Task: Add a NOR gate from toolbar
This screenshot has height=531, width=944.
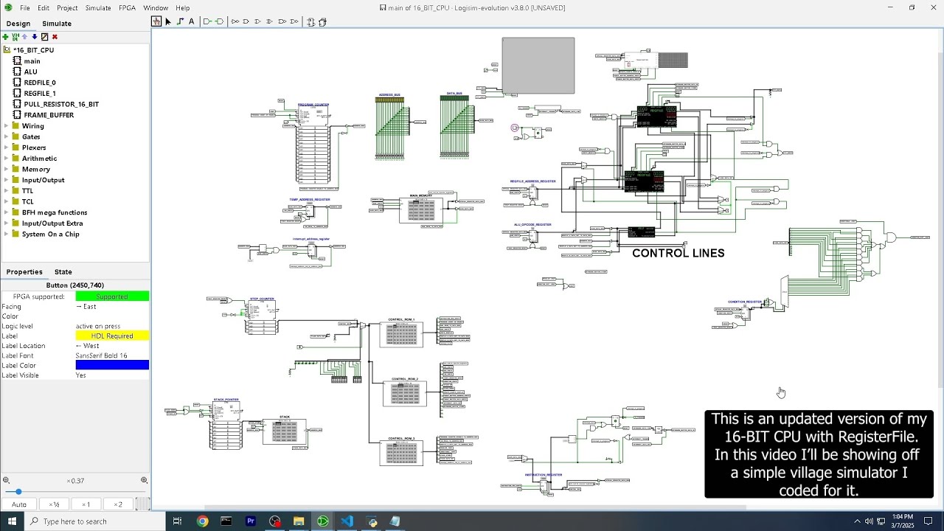Action: (294, 21)
